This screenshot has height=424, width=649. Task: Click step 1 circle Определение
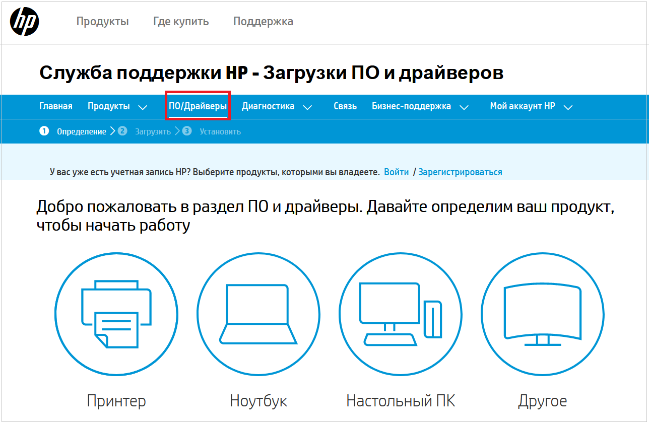tap(44, 131)
